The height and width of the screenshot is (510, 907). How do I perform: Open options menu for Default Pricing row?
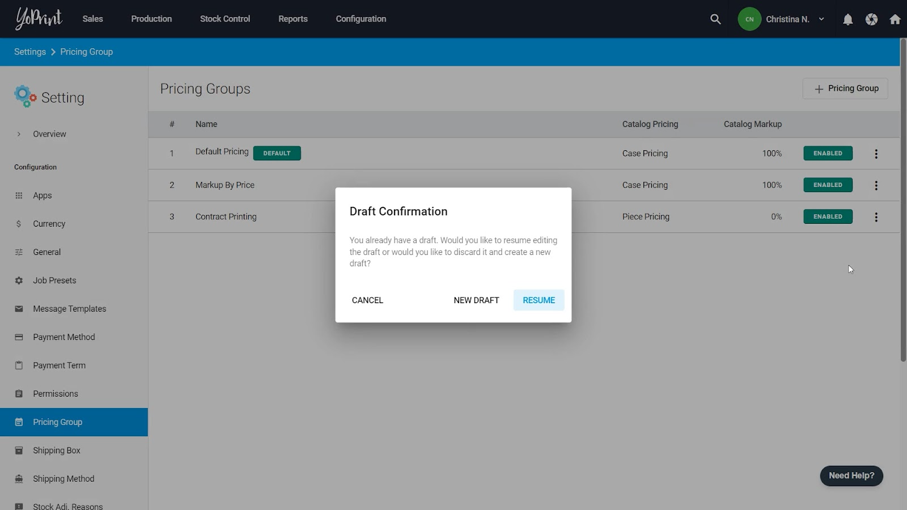coord(876,154)
